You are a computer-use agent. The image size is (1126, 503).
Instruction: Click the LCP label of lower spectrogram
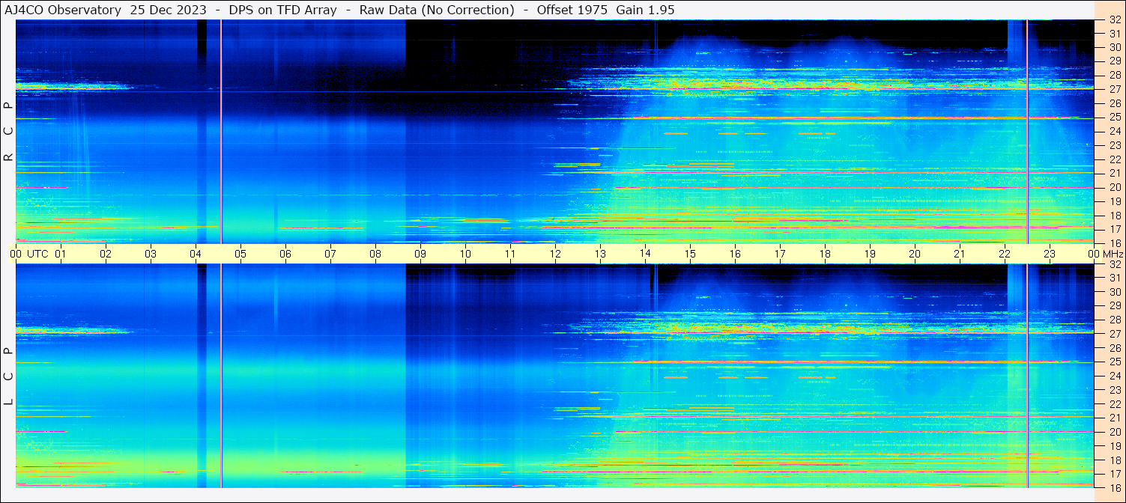(8, 376)
